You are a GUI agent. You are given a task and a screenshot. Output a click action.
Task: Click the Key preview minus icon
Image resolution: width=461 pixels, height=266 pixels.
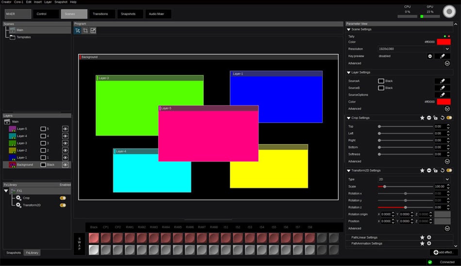[x=430, y=56]
